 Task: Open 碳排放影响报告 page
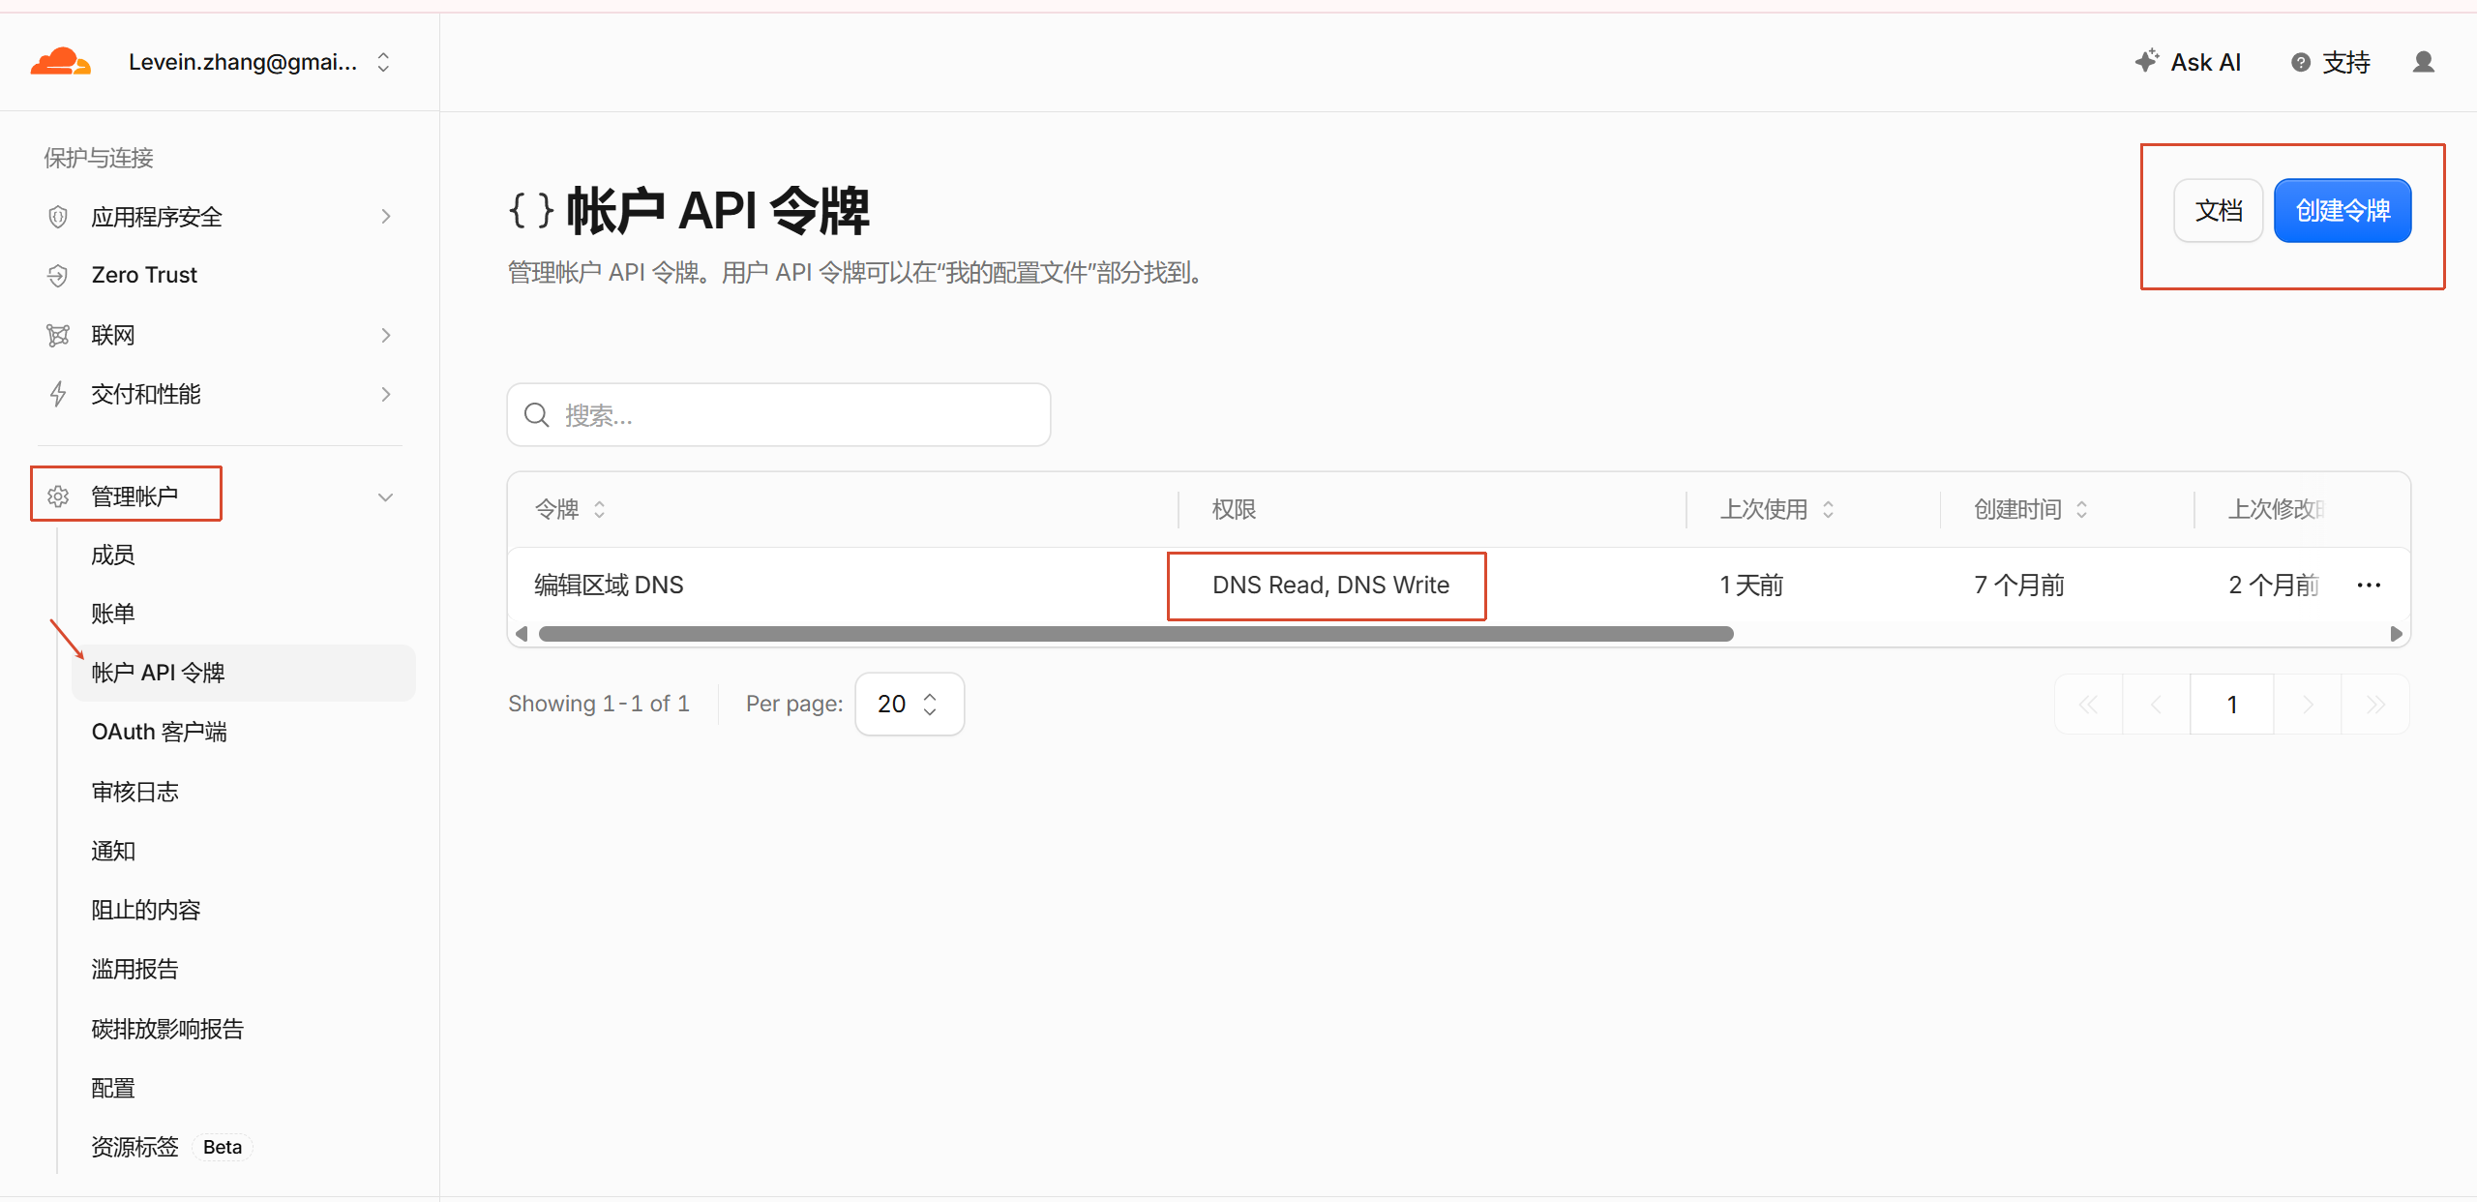(x=244, y=1029)
